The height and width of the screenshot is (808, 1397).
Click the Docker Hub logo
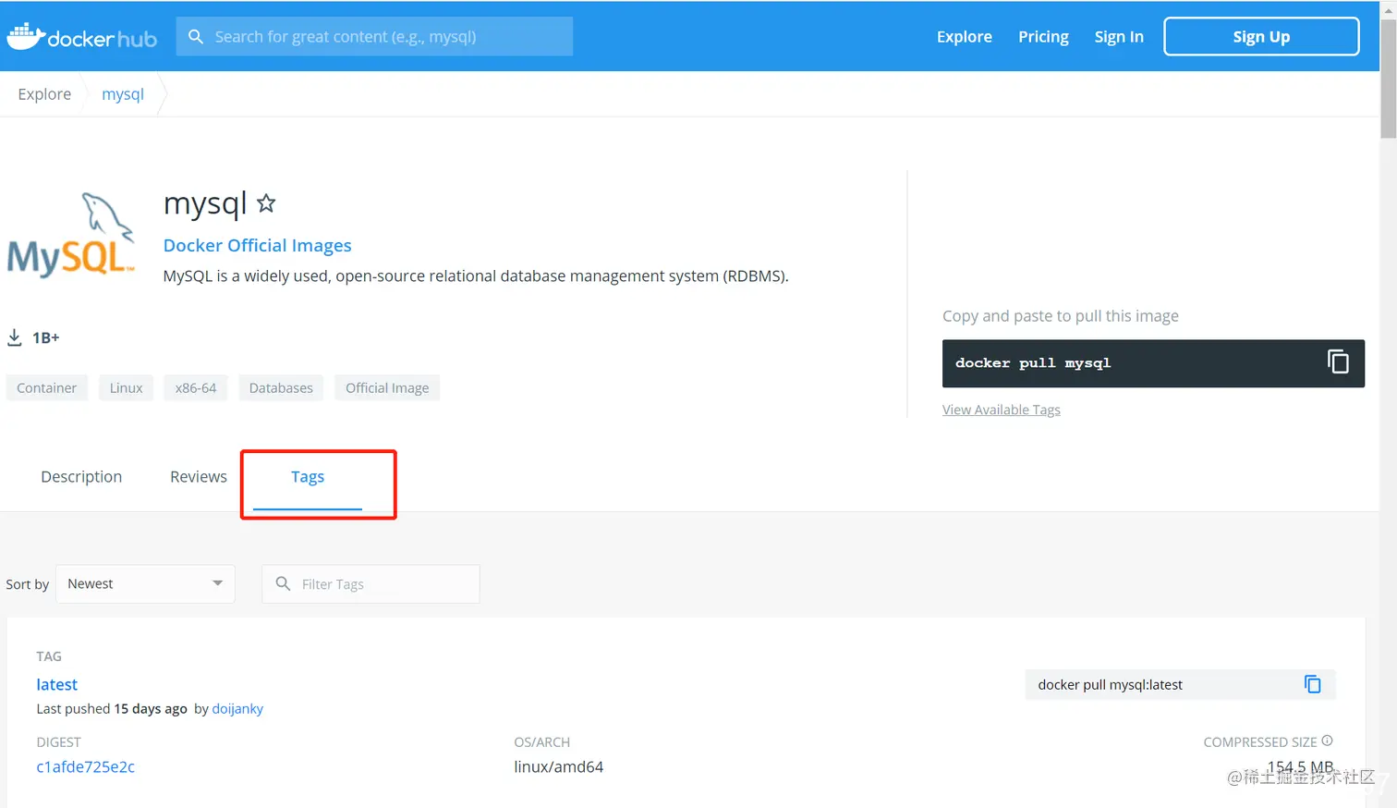(x=82, y=37)
